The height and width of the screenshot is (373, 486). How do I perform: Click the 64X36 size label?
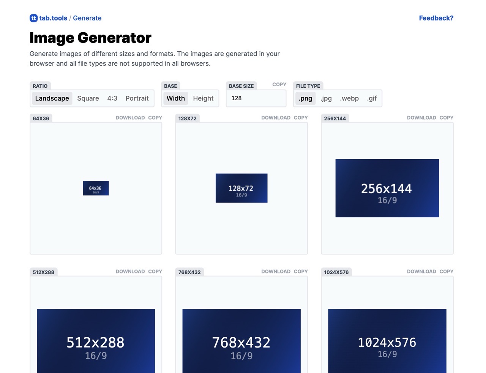(41, 119)
